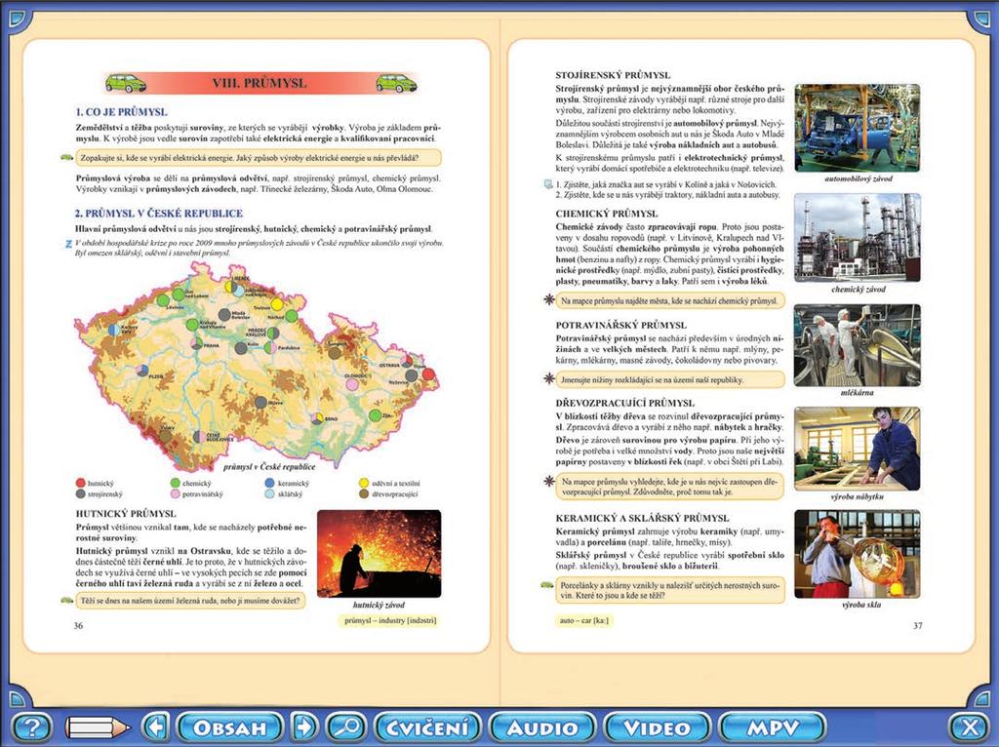The height and width of the screenshot is (747, 999).
Task: Open the OBSAH contents button
Action: 230,727
